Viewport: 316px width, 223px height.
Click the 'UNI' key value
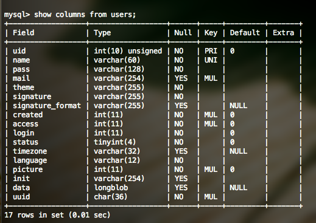coord(211,60)
